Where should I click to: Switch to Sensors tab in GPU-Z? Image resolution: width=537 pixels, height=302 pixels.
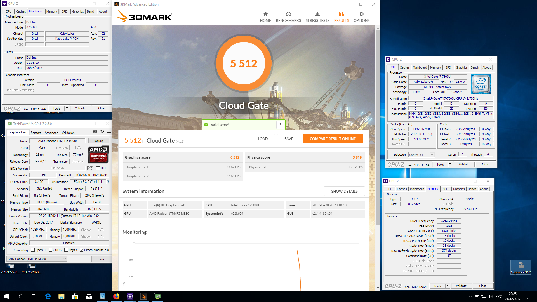[x=36, y=133]
